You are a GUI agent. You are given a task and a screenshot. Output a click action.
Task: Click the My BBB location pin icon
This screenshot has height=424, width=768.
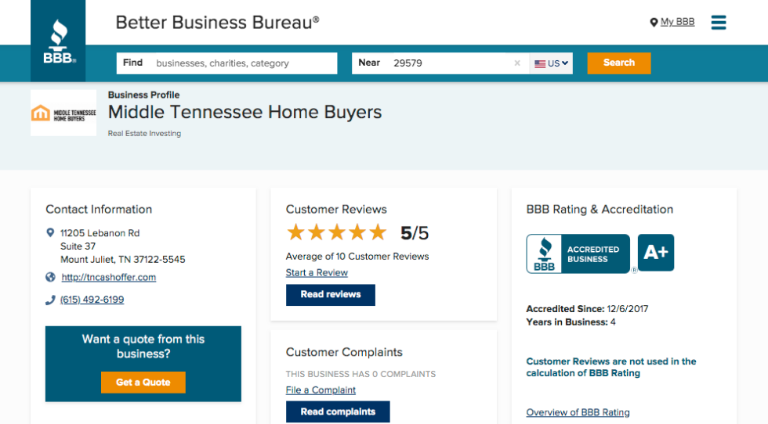click(654, 23)
